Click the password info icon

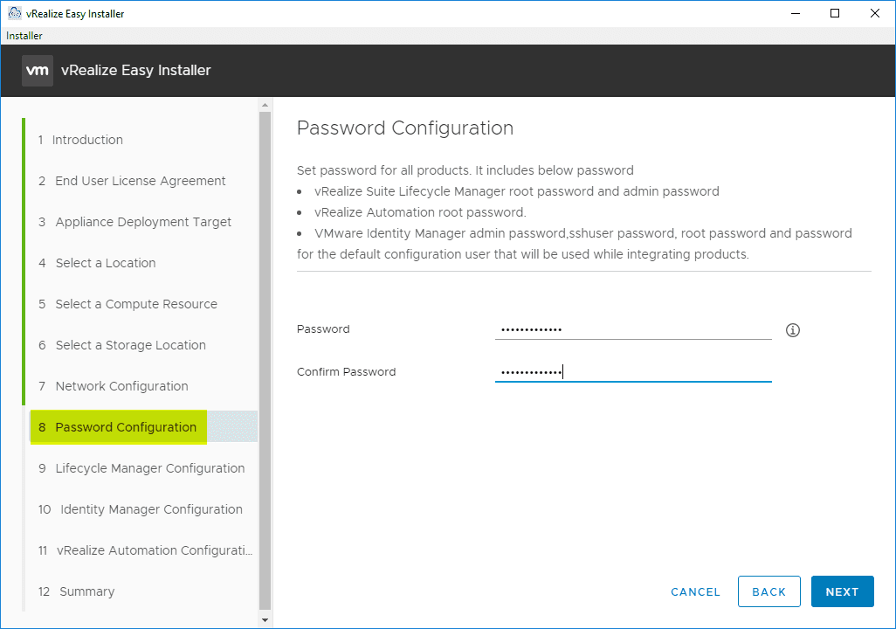coord(793,330)
